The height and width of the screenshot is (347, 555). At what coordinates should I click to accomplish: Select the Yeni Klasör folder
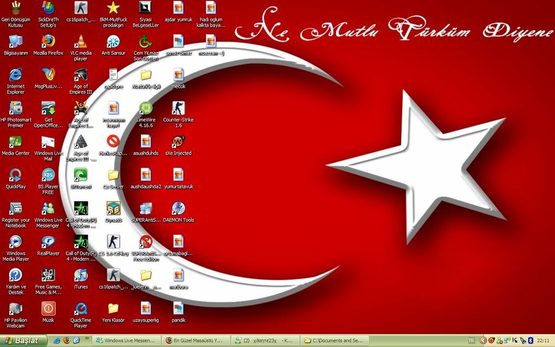pos(113,309)
